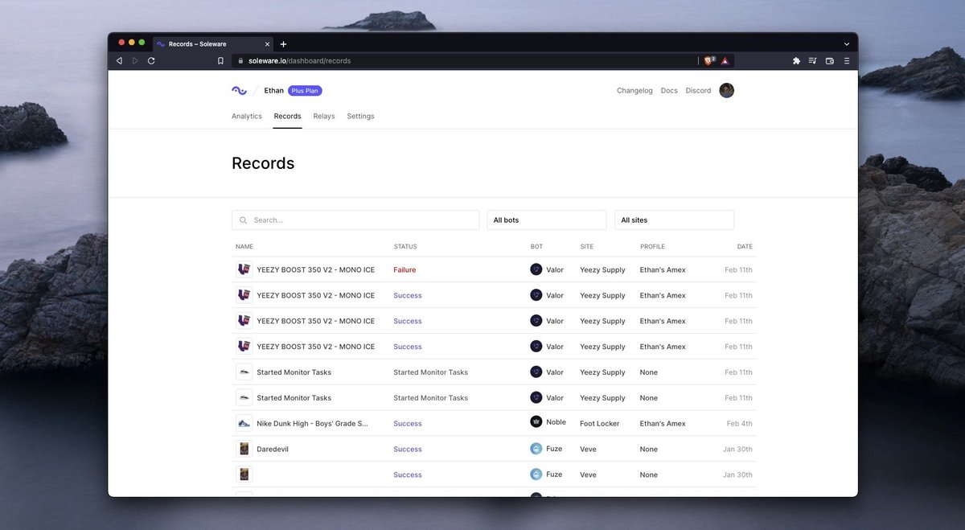This screenshot has height=530, width=965.
Task: Click the NAME column header
Action: 244,247
